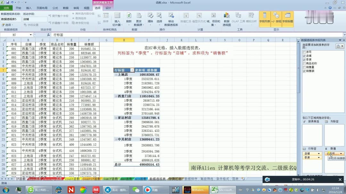The image size is (346, 194).
Task: Open the 店铺 dropdown in Row Labels area
Action: (319, 153)
